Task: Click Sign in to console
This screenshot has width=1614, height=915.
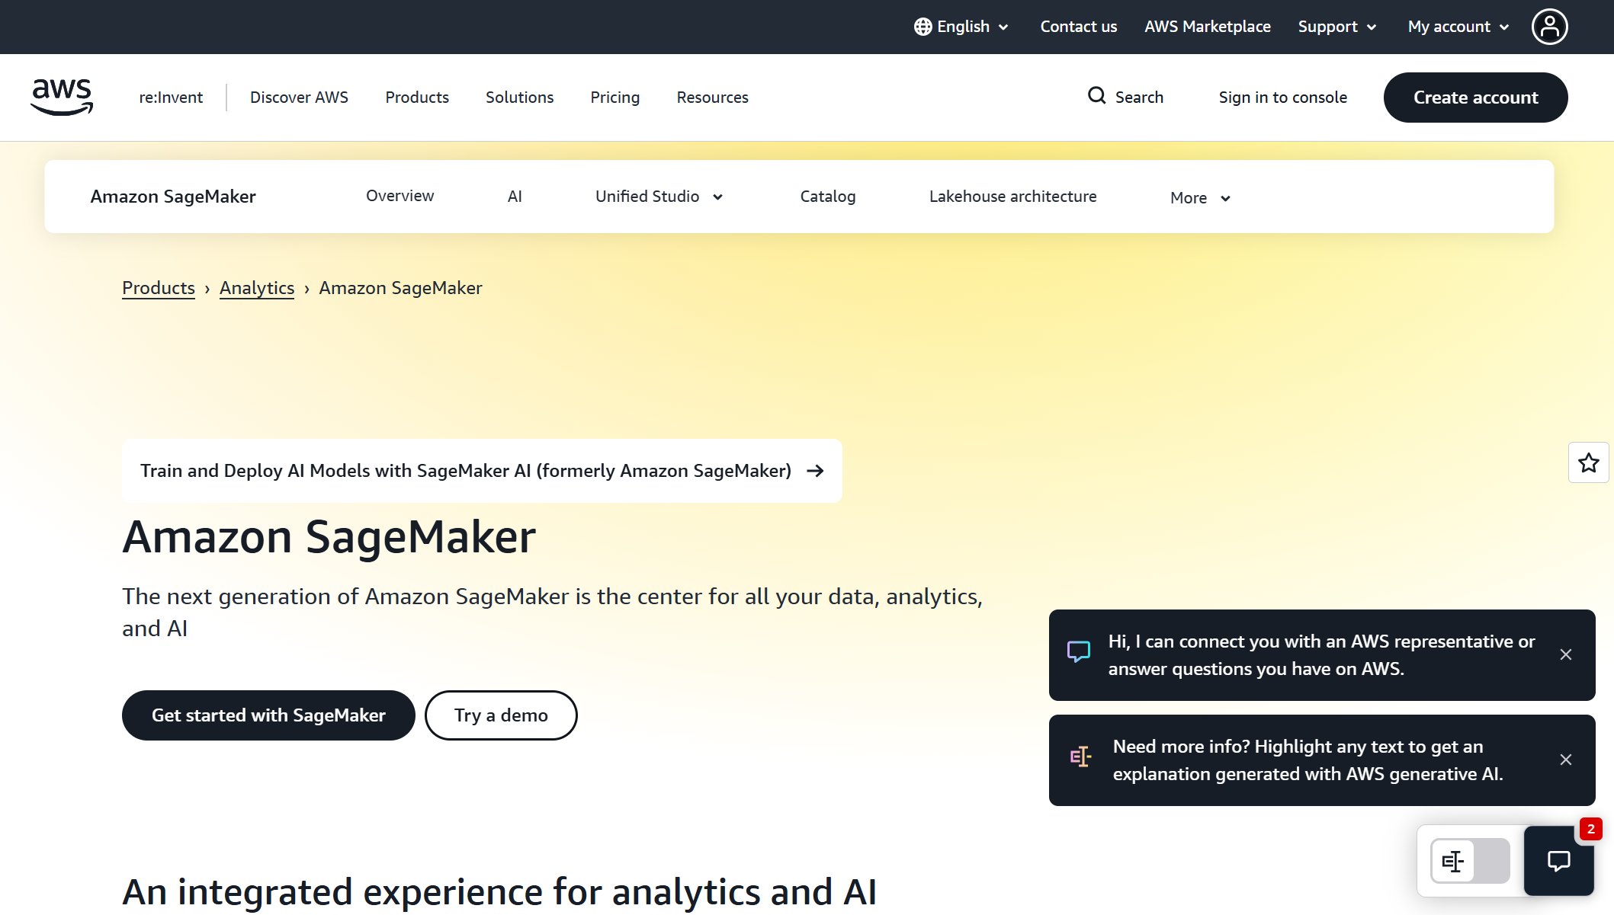Action: (x=1282, y=97)
